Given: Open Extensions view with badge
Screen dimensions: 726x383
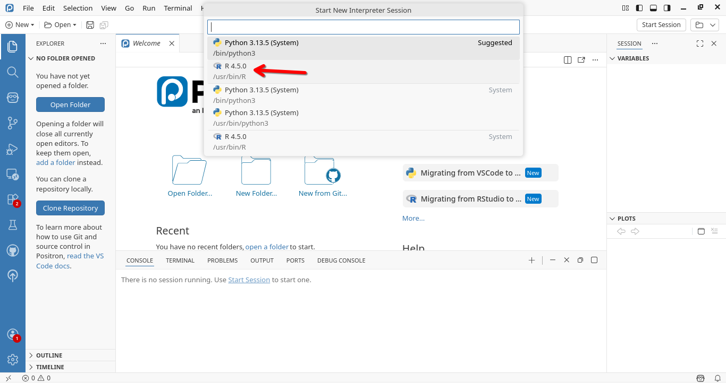Looking at the screenshot, I should pyautogui.click(x=13, y=199).
